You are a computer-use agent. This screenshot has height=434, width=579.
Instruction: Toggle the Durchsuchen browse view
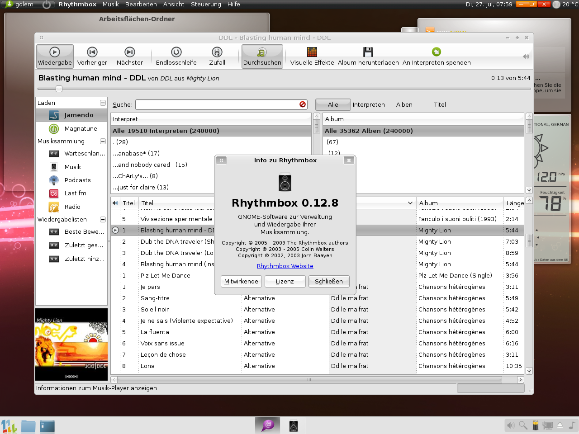262,56
